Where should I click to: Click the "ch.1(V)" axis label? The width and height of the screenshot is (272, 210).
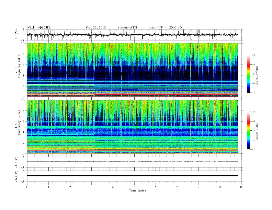[16, 35]
